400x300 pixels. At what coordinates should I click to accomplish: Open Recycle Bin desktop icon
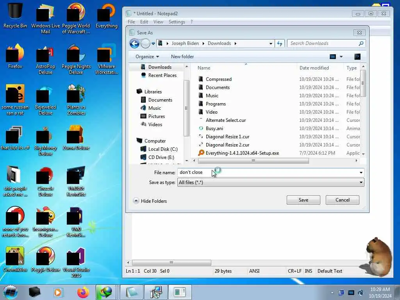[x=15, y=14]
